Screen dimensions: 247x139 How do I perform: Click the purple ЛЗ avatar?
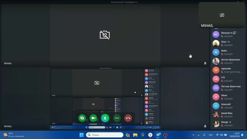click(x=216, y=88)
